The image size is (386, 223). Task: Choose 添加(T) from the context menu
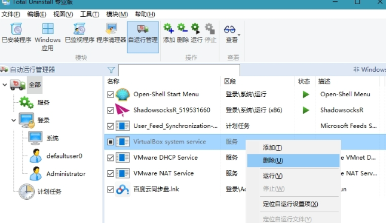click(x=293, y=148)
